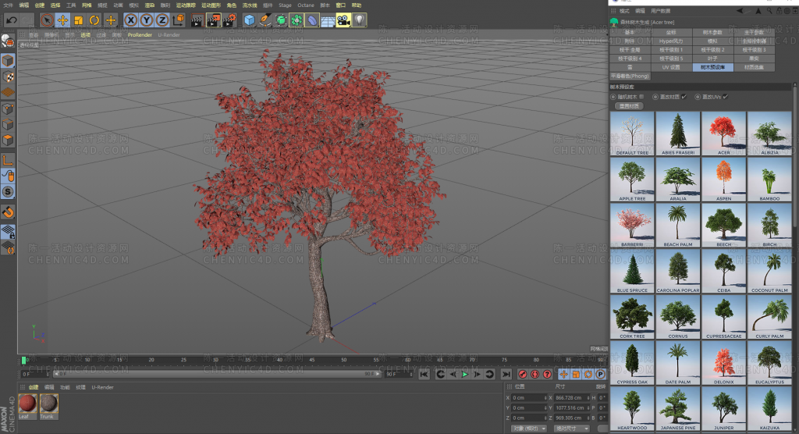The width and height of the screenshot is (799, 434).
Task: Disable the 重改UVs checkbox
Action: (x=726, y=97)
